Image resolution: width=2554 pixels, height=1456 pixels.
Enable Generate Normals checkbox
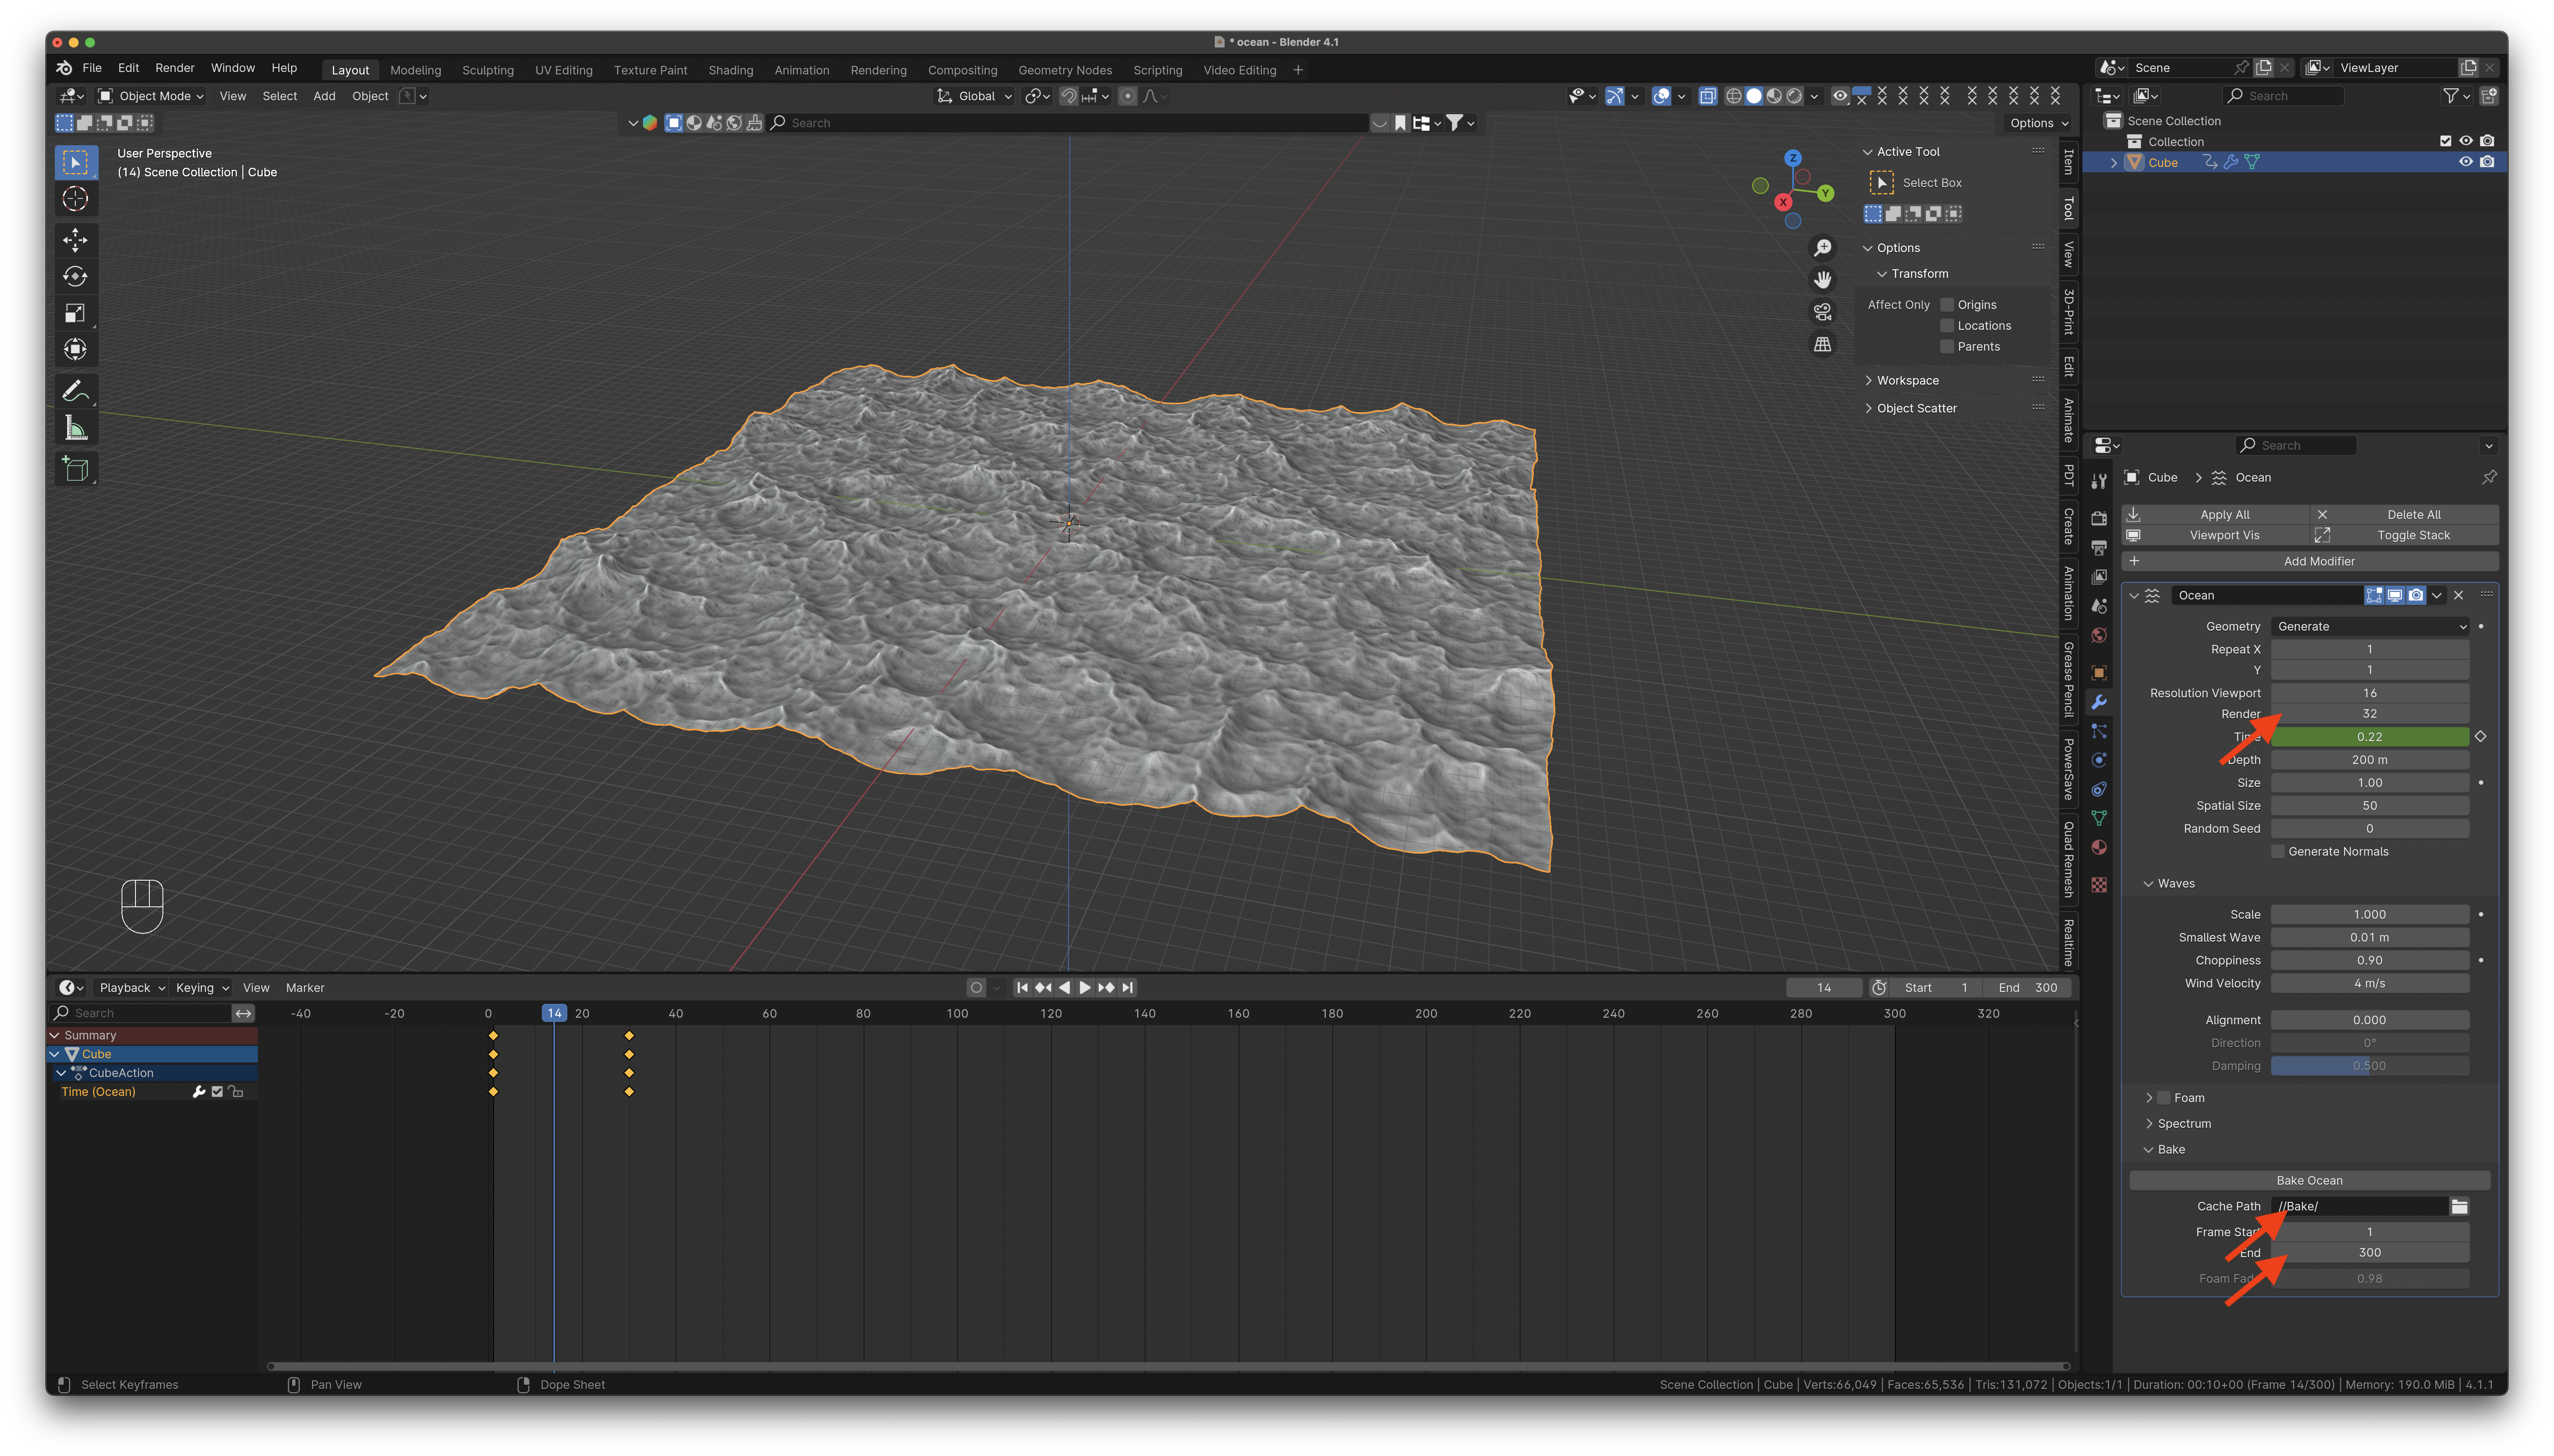(2278, 852)
